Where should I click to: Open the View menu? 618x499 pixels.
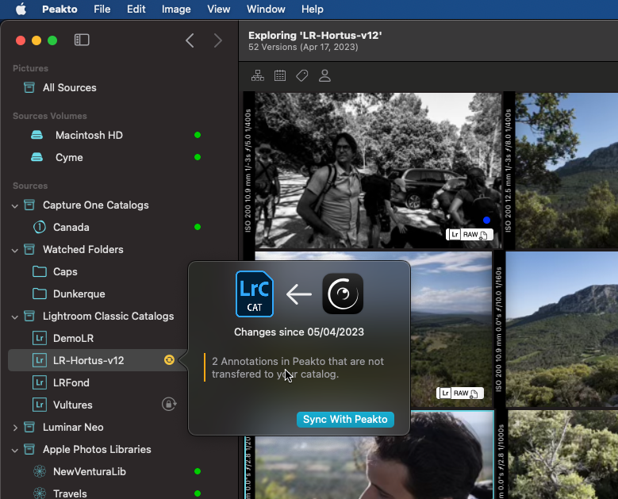(219, 9)
